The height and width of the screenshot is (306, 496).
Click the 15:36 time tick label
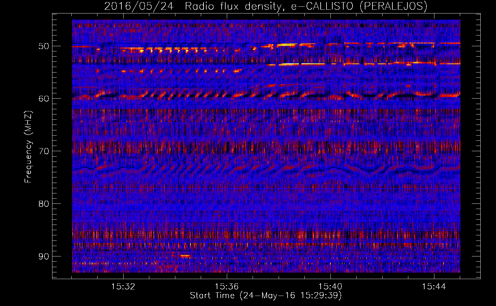(227, 287)
